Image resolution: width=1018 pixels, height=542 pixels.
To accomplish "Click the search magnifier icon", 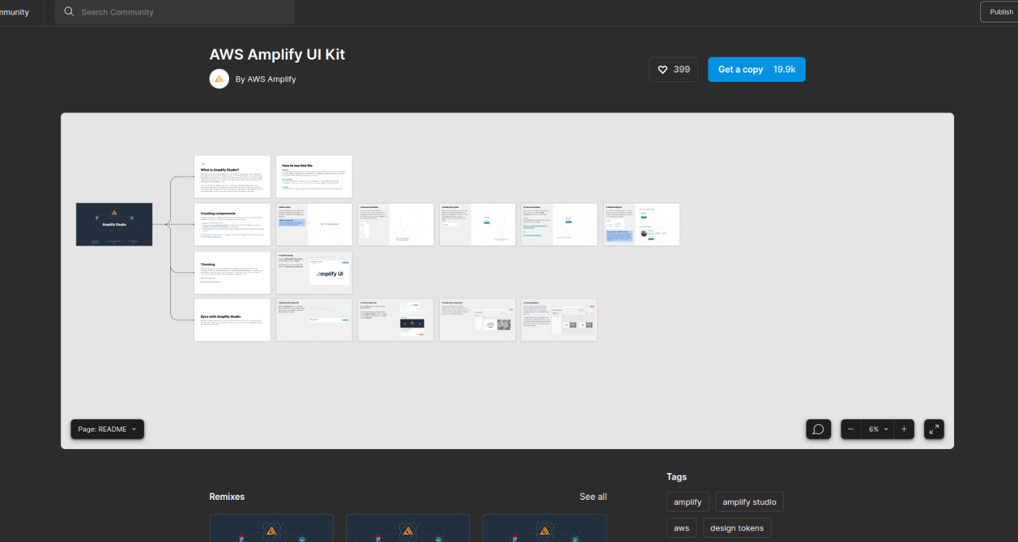I will click(69, 12).
